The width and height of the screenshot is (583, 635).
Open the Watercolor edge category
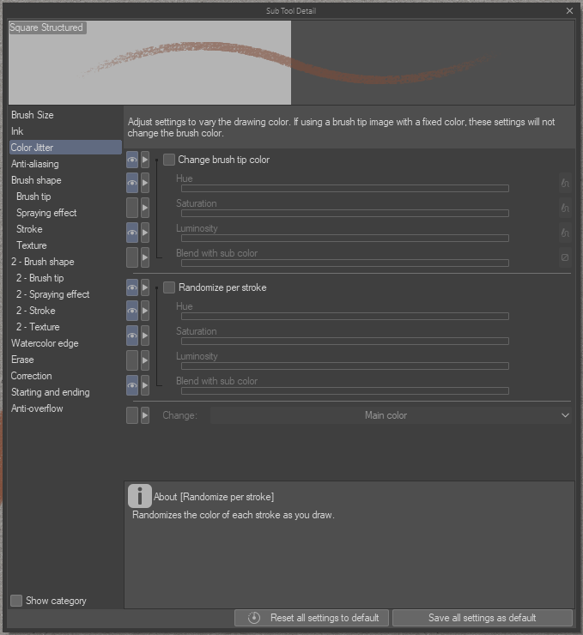pyautogui.click(x=45, y=343)
